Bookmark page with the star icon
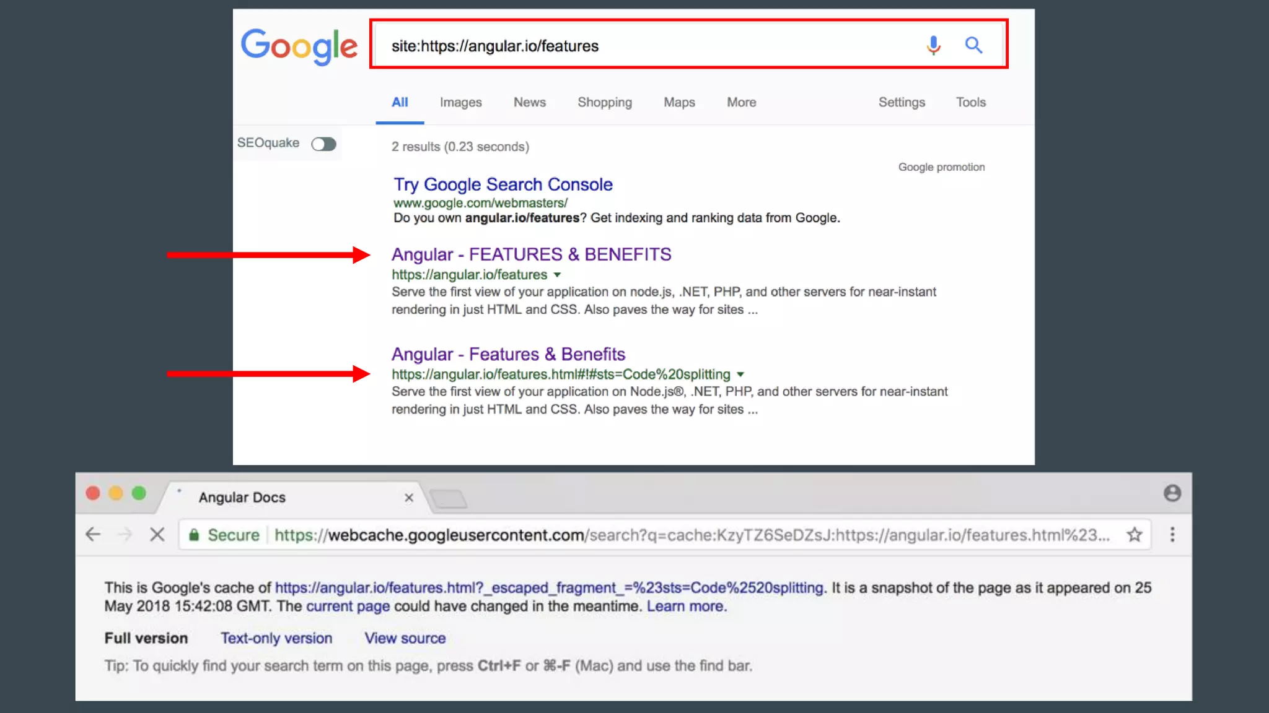Screen dimensions: 1269x713 (x=1134, y=535)
